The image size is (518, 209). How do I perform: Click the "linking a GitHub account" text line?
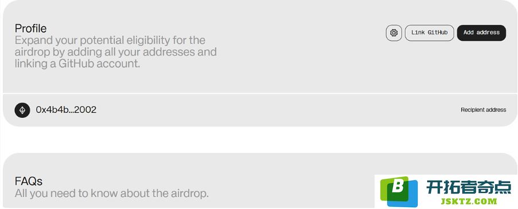(x=77, y=64)
